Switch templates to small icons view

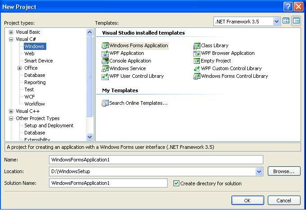(296, 21)
